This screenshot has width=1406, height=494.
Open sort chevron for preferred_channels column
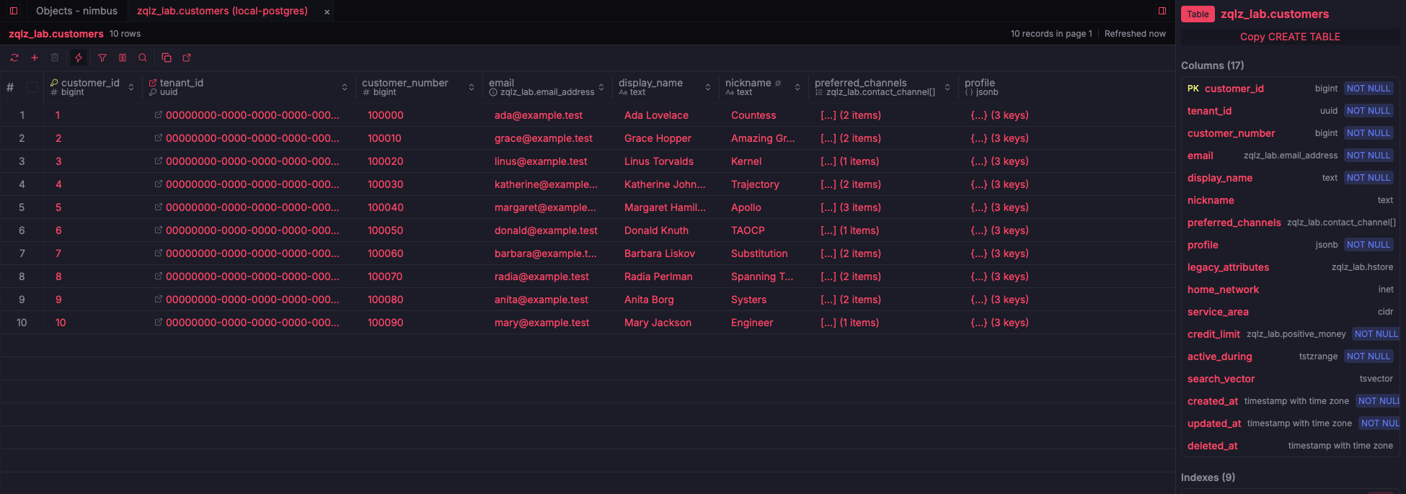coord(947,87)
